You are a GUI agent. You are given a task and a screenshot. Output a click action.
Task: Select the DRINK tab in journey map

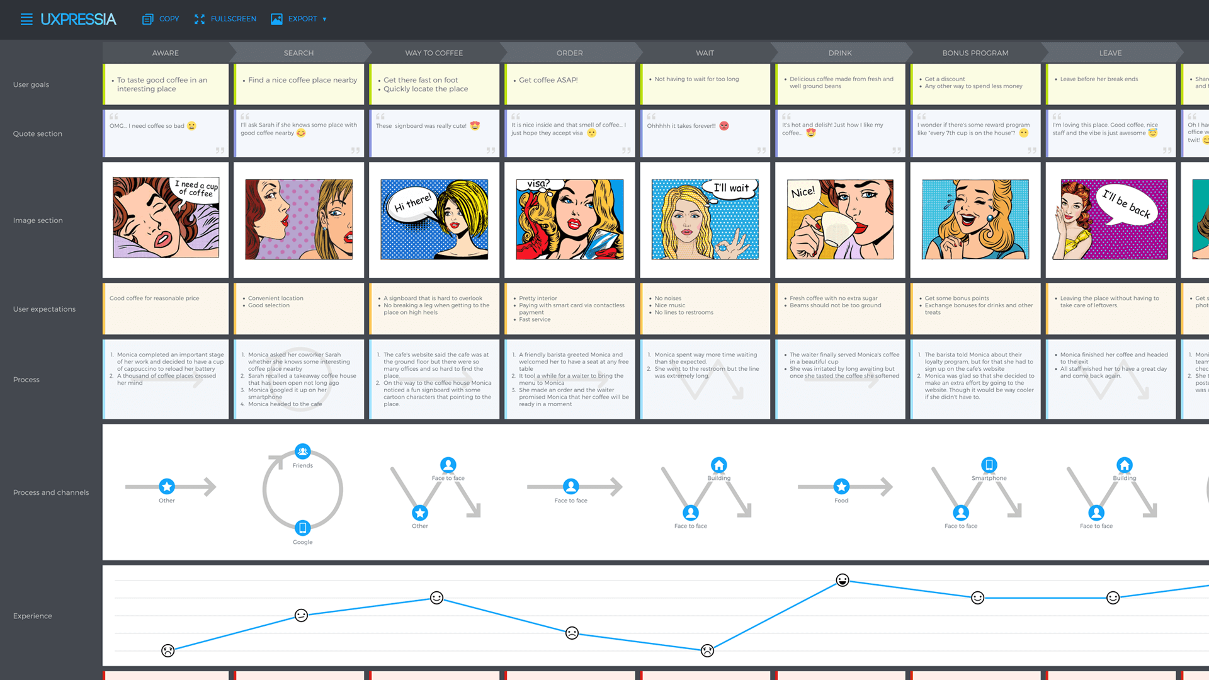click(839, 52)
